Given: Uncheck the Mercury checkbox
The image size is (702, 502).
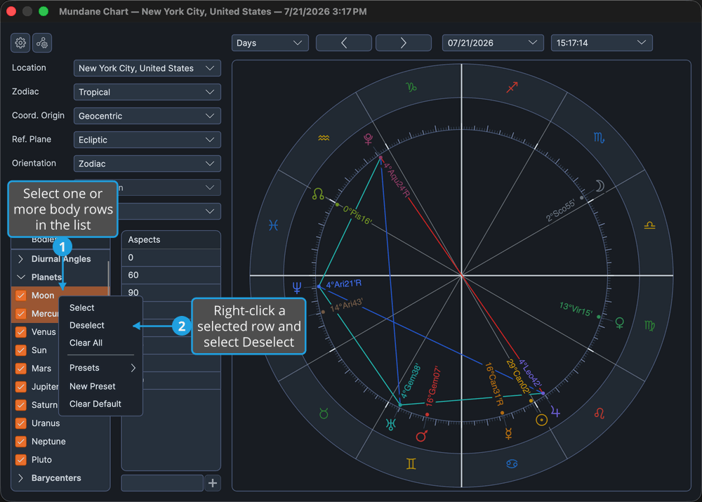Looking at the screenshot, I should click(x=20, y=313).
